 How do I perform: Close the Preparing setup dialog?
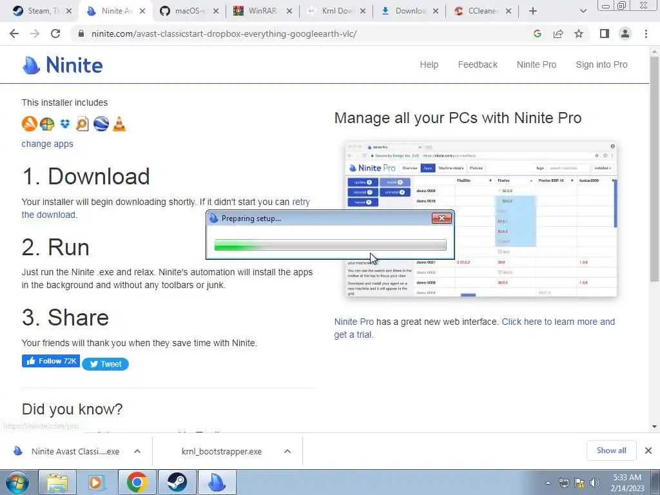pos(442,218)
